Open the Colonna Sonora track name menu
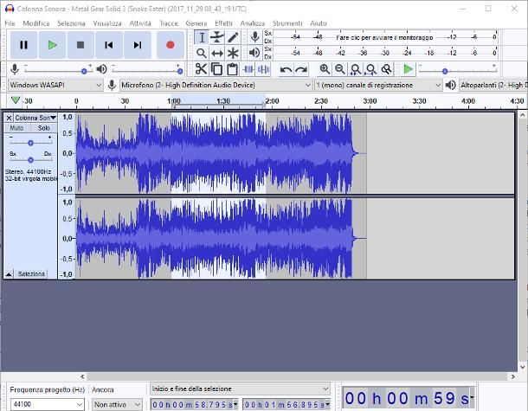528x411 pixels. 35,118
